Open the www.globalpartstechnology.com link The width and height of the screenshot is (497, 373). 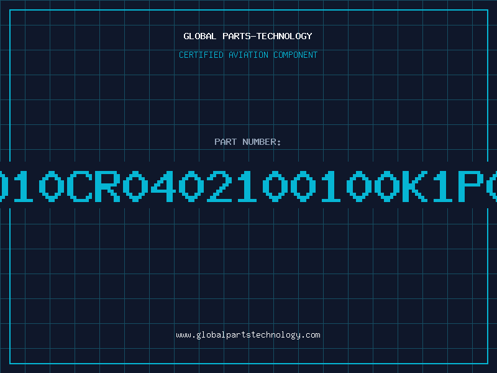pyautogui.click(x=248, y=335)
